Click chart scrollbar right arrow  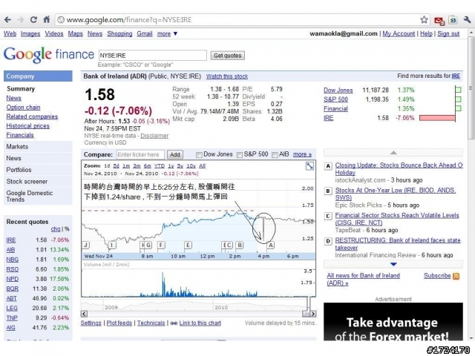tap(313, 314)
